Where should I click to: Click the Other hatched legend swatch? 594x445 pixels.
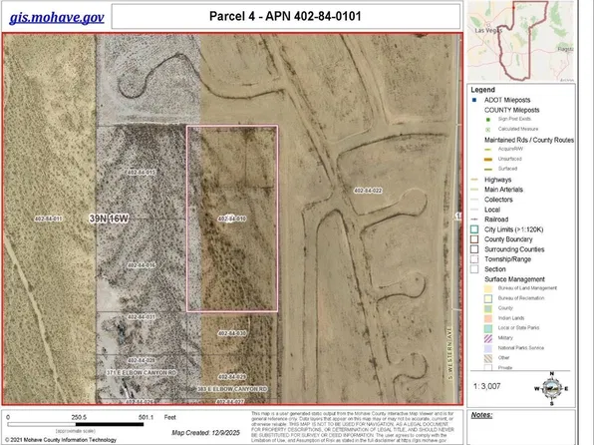coord(488,358)
